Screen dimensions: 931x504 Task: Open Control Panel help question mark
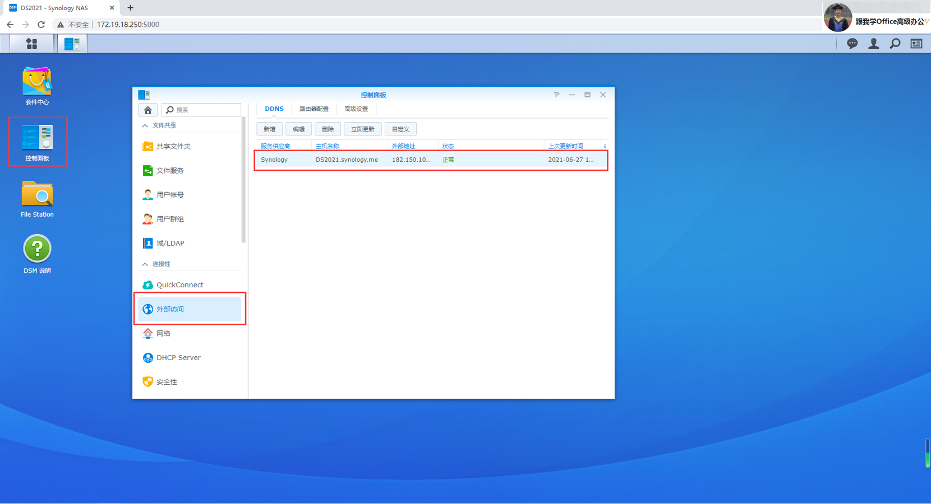click(556, 95)
